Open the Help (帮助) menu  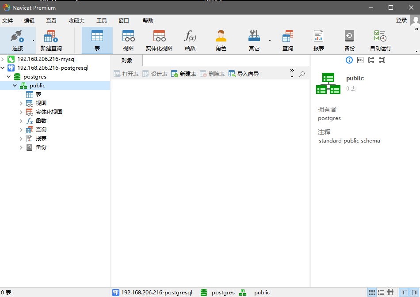pyautogui.click(x=148, y=21)
